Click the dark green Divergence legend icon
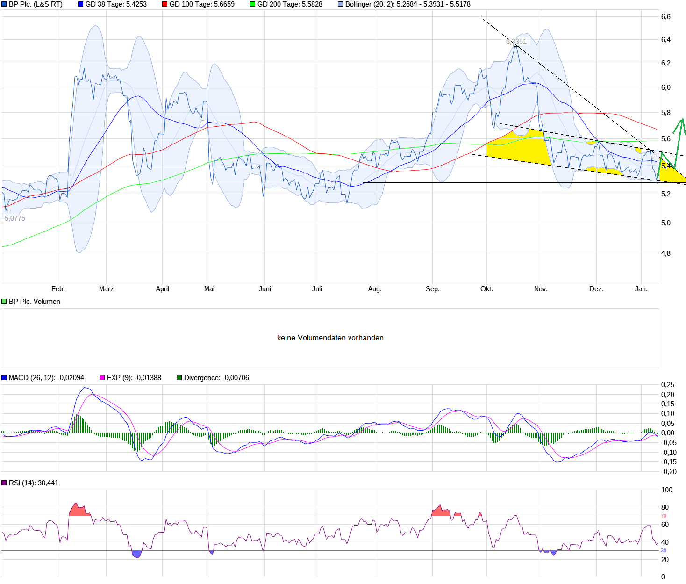The width and height of the screenshot is (686, 584). 179,377
